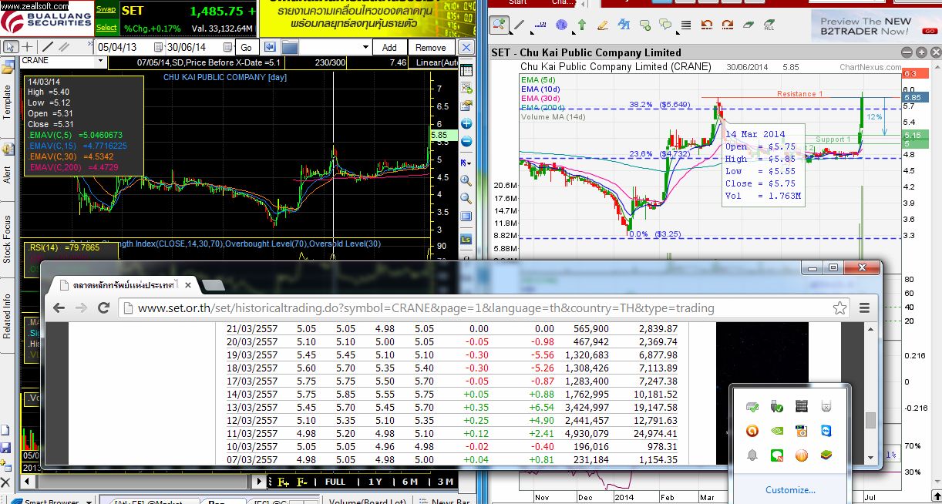Expand the empty template dropdown beside Add
This screenshot has width=942, height=504.
365,48
